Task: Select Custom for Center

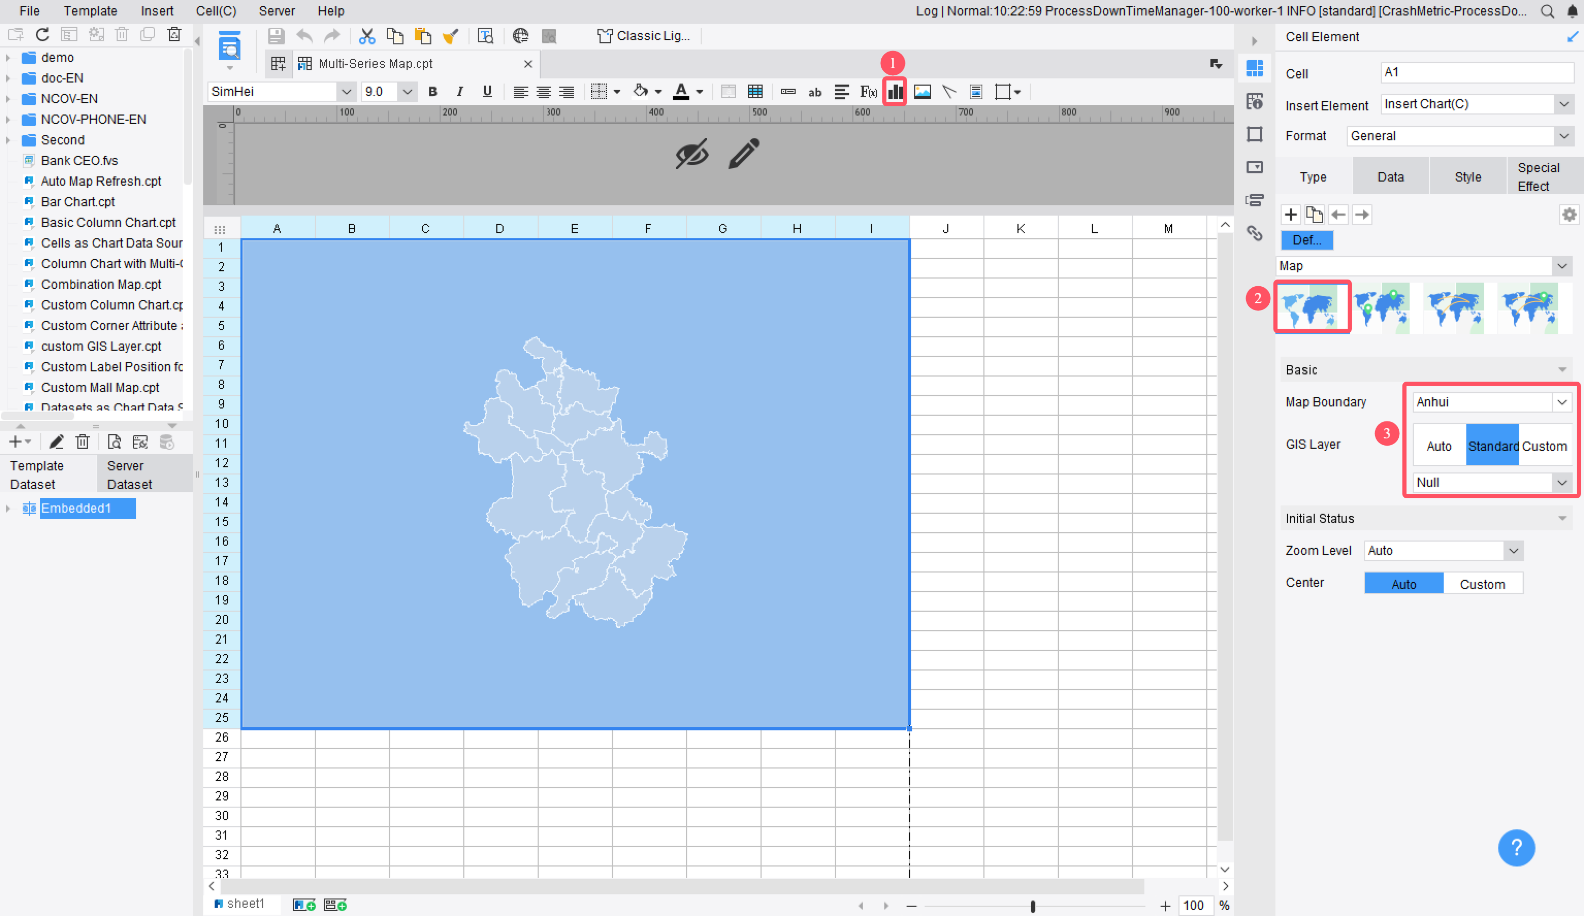Action: tap(1482, 584)
